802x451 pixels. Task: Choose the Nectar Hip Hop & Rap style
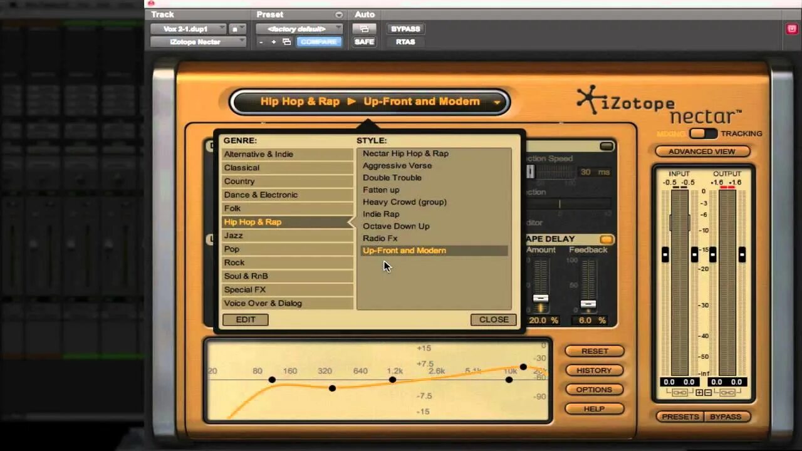pos(434,153)
